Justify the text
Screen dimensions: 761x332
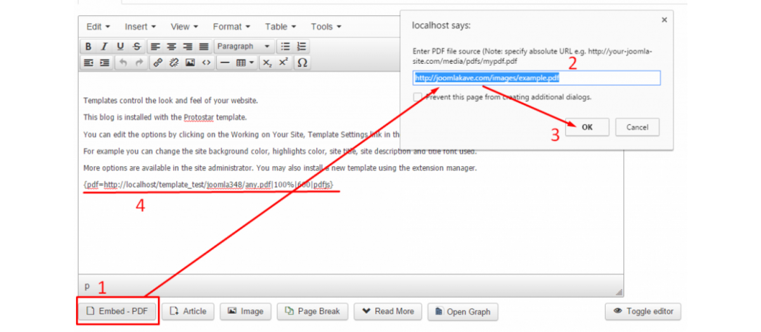coord(204,46)
